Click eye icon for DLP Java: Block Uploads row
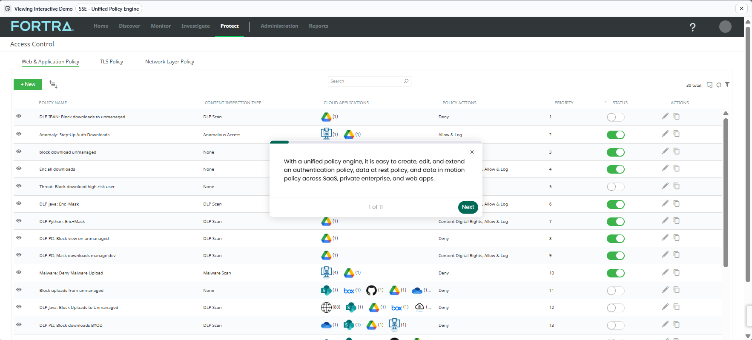Screen dimensions: 752x340 [x=19, y=307]
